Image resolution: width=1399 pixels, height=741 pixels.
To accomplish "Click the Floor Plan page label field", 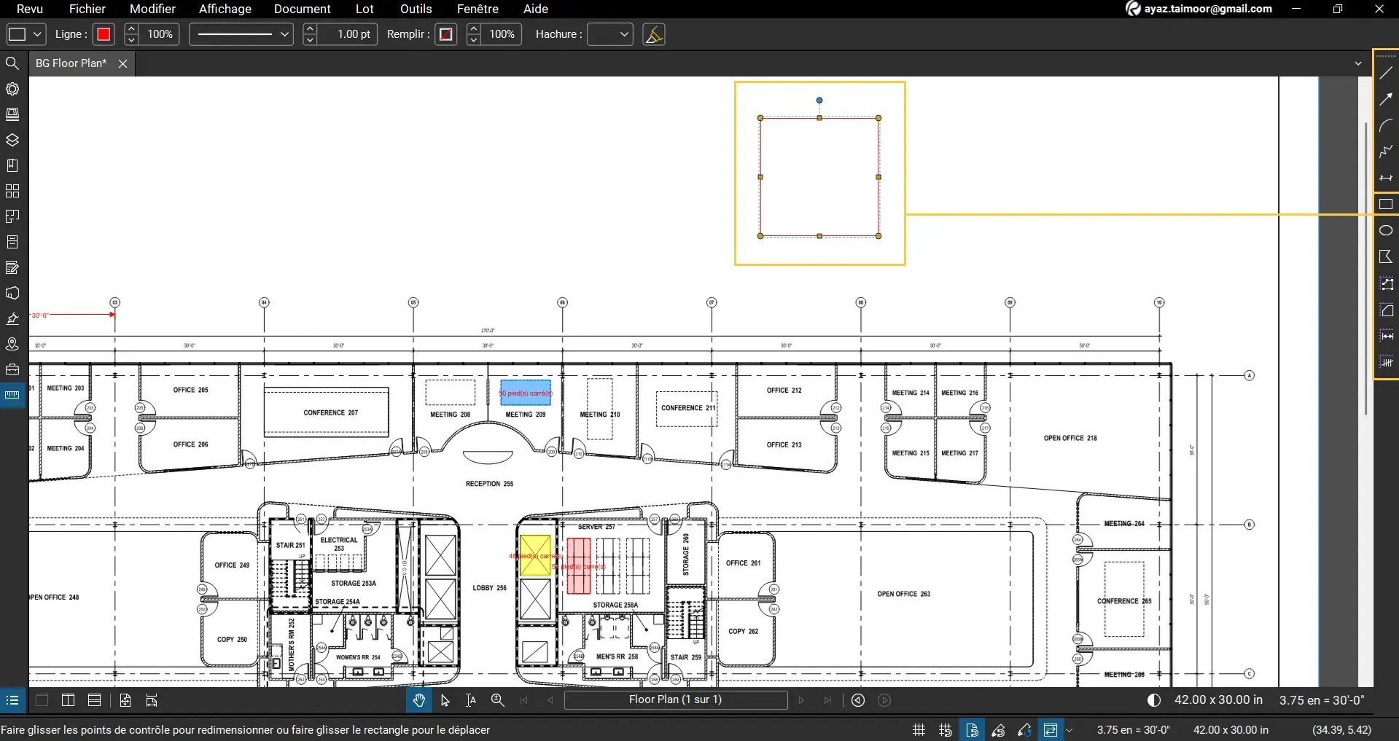I will coord(676,700).
